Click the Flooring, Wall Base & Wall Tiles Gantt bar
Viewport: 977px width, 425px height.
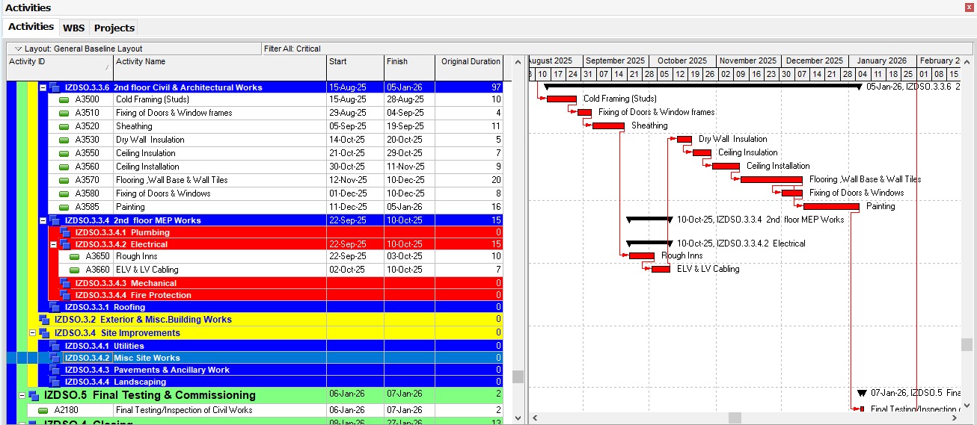pos(771,179)
